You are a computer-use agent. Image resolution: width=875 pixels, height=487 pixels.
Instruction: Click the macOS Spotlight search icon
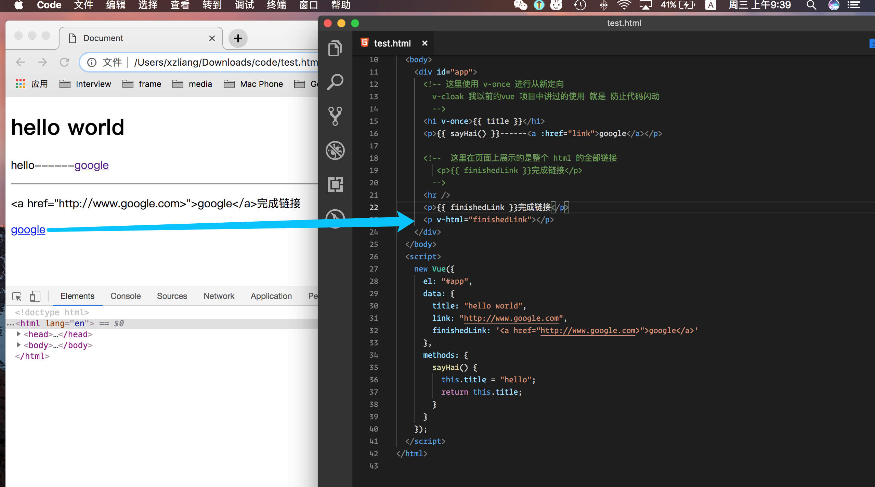[811, 5]
